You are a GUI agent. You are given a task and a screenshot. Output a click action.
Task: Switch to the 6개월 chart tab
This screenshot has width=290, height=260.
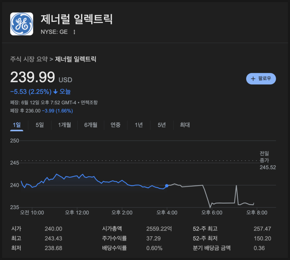tap(91, 125)
